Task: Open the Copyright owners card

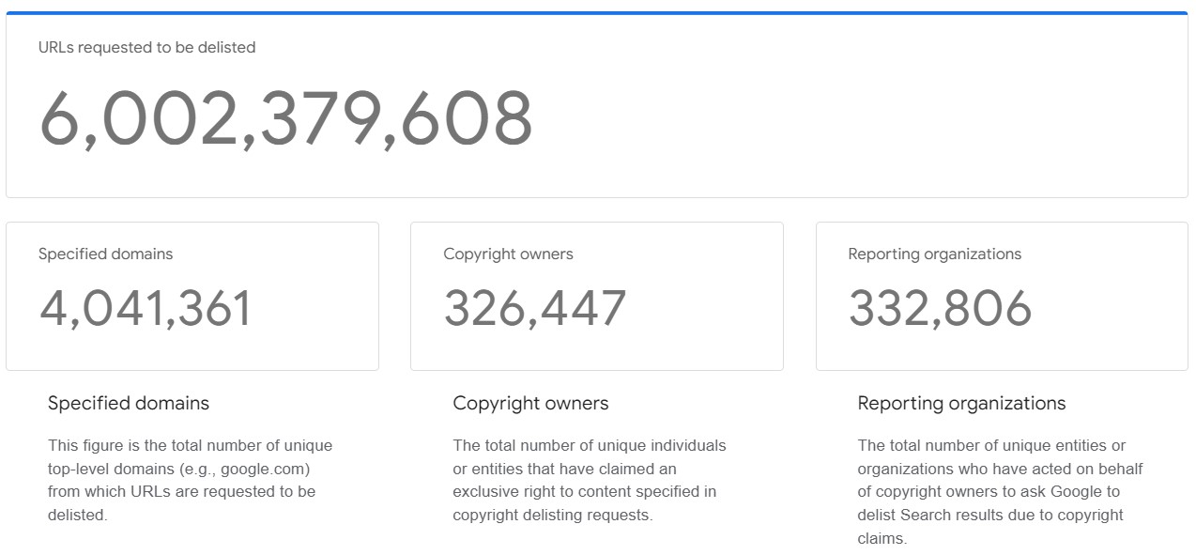Action: coord(597,296)
